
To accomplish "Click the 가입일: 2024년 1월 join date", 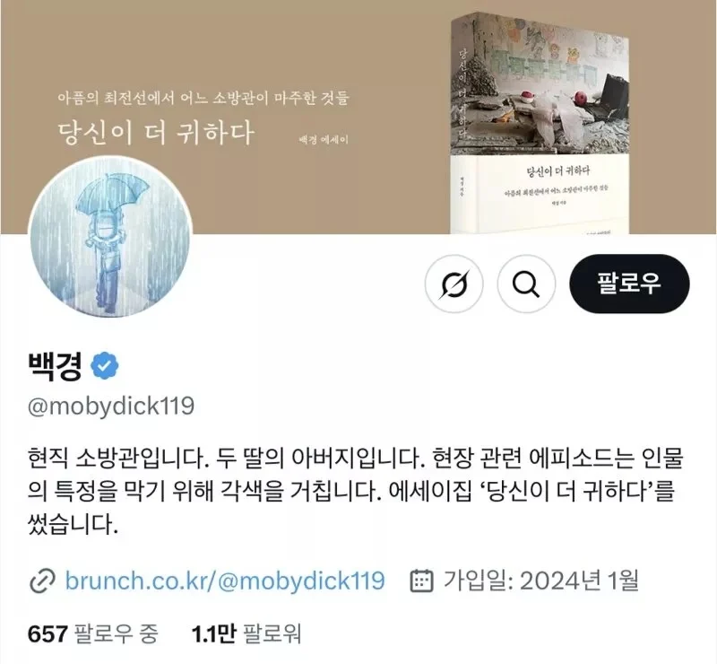I will click(x=541, y=581).
